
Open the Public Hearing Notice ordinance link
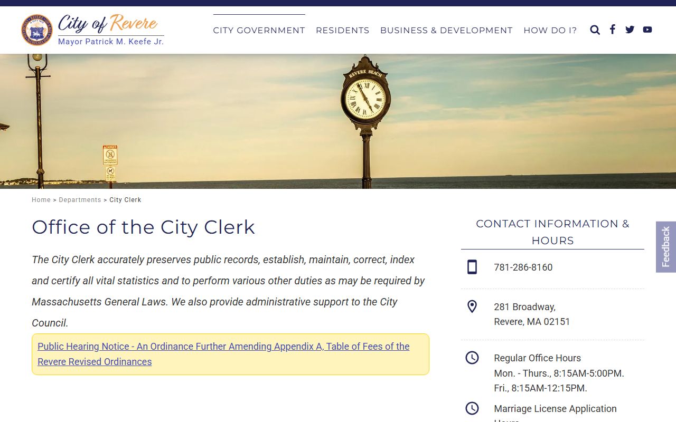(x=223, y=354)
